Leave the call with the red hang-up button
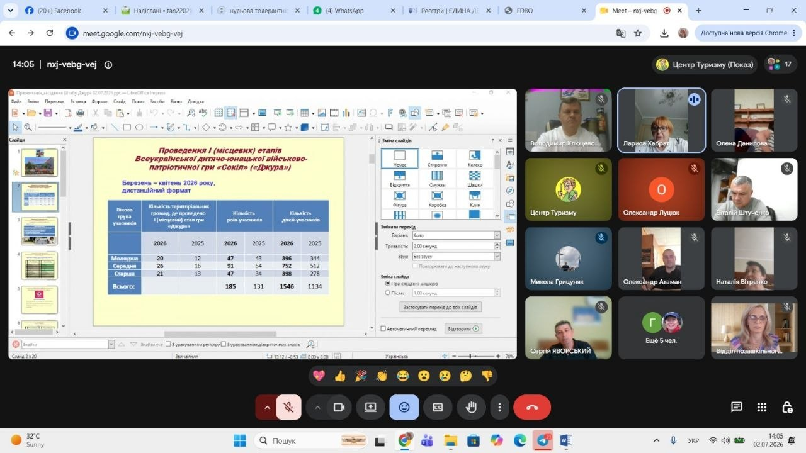 click(532, 407)
